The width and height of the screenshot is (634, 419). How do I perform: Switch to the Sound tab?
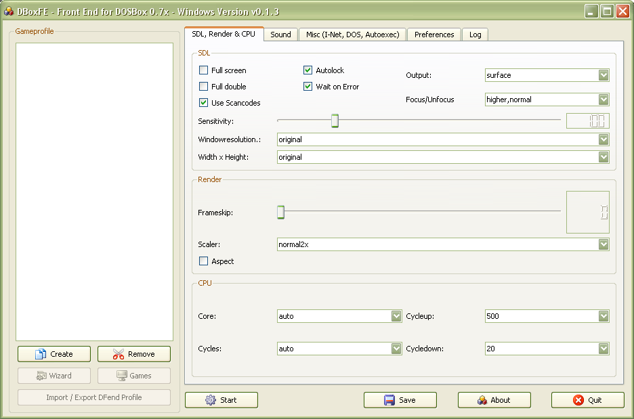tap(280, 35)
